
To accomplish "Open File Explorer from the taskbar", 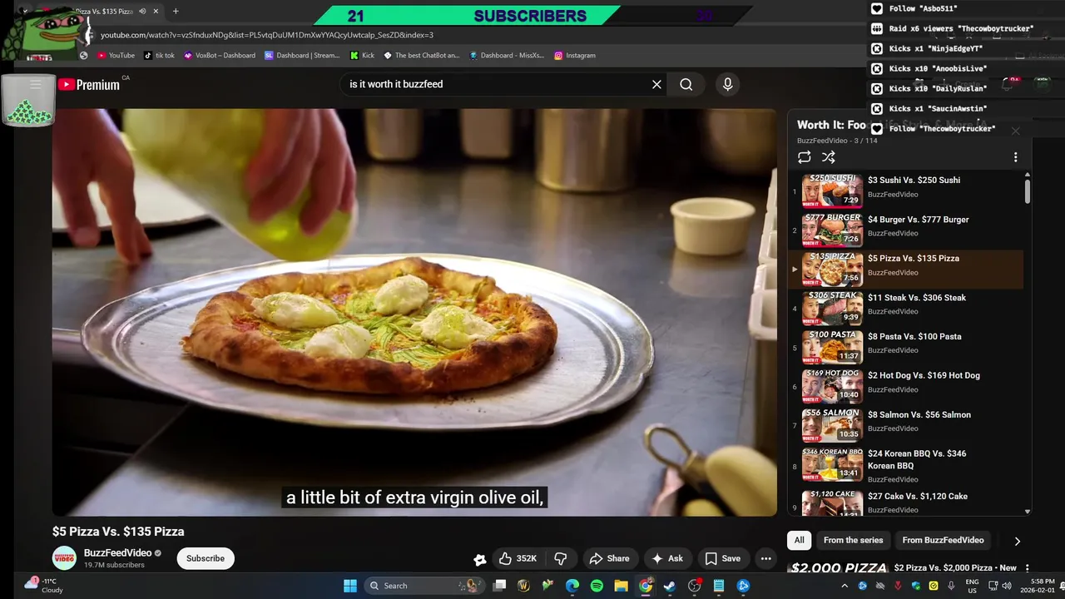I will pyautogui.click(x=621, y=586).
